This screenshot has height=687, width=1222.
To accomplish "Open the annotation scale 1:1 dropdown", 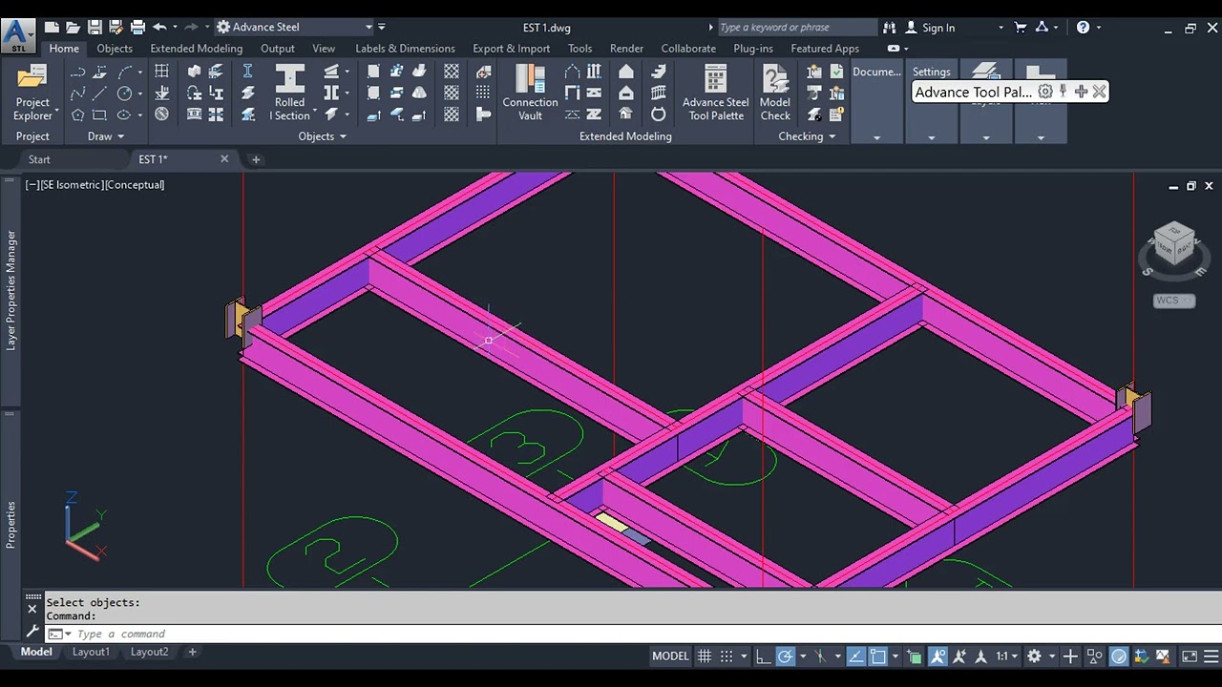I will 1006,656.
